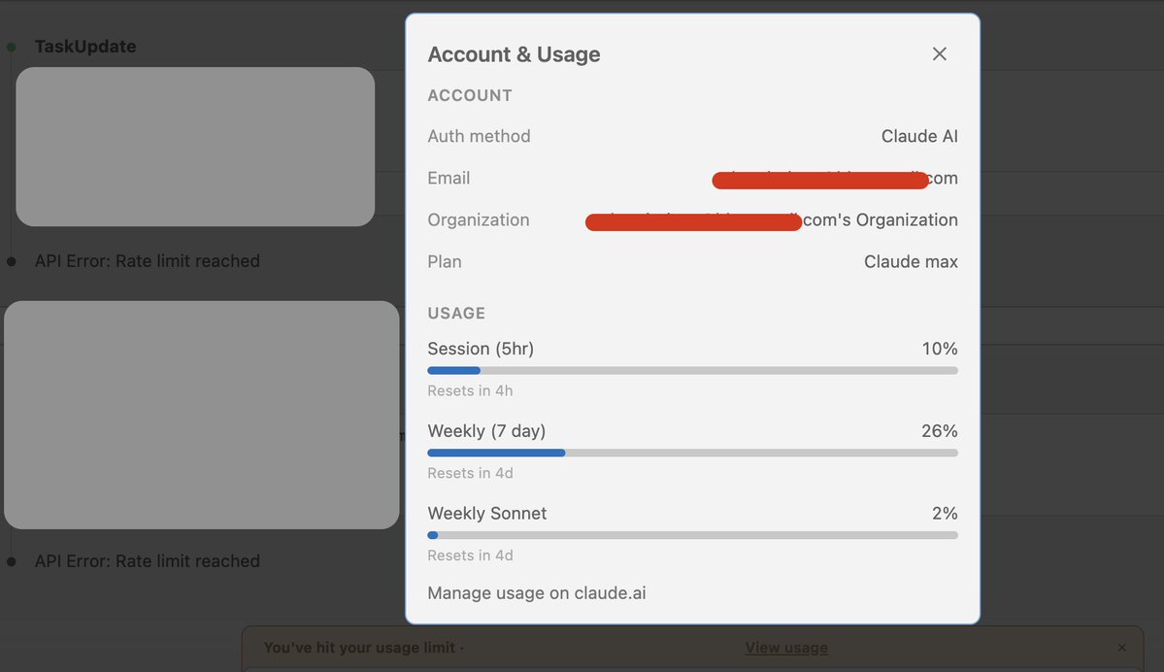Image resolution: width=1164 pixels, height=672 pixels.
Task: Click the Weekly (7 day) label
Action: pos(486,431)
